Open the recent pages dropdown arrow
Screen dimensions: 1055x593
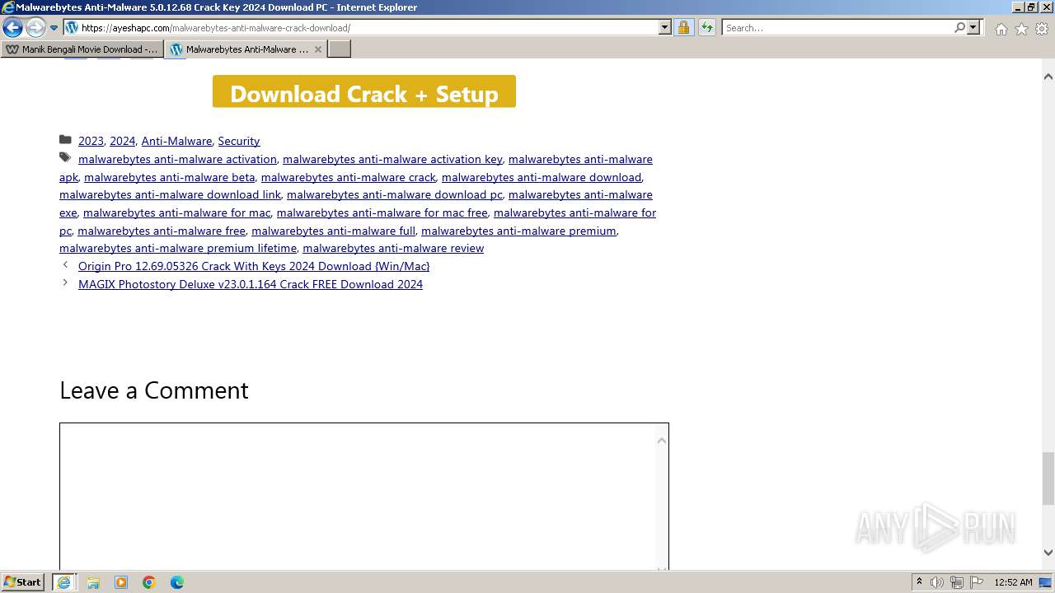(54, 28)
